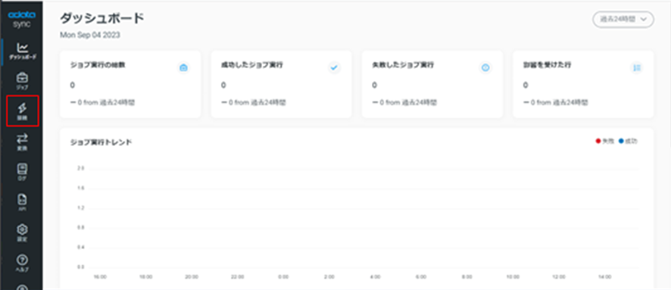Open the ログ (Logs) sidebar item
Viewport: 671px width, 290px height.
pos(23,173)
